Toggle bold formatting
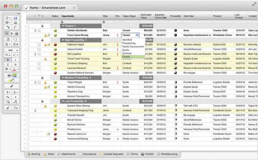 point(8,60)
